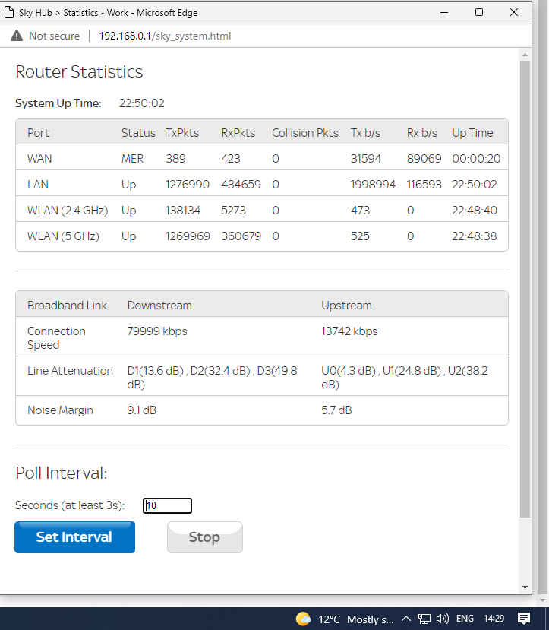Screen dimensions: 549x630
Task: Close the Sky Hub Statistics window
Action: click(515, 12)
